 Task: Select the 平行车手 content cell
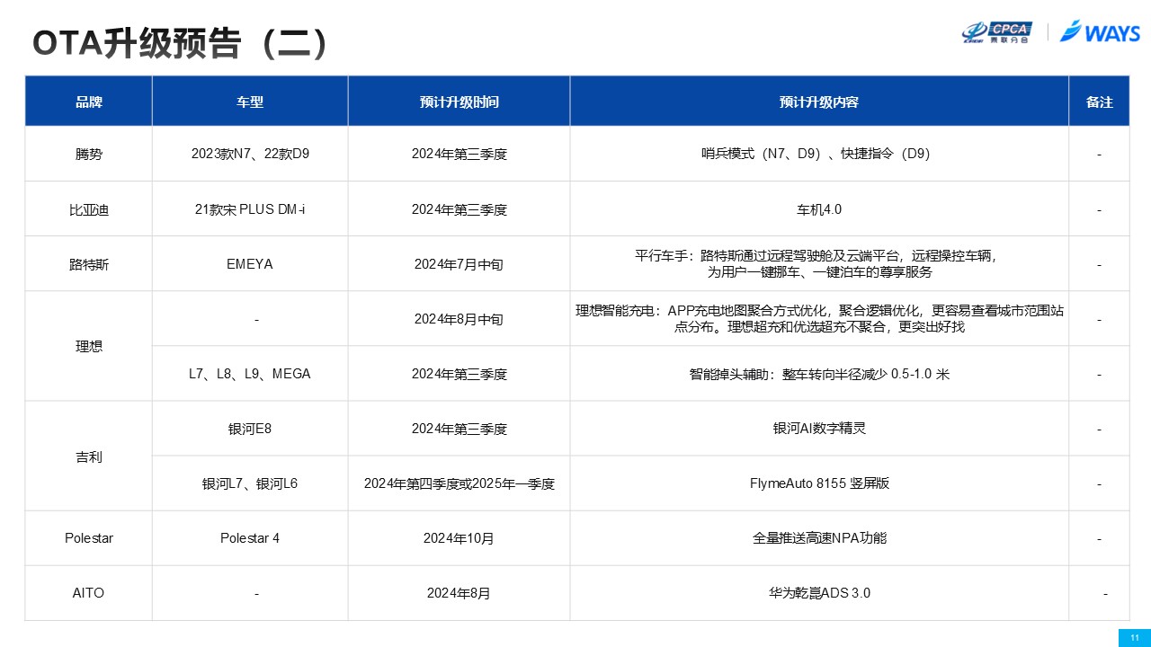[x=819, y=264]
